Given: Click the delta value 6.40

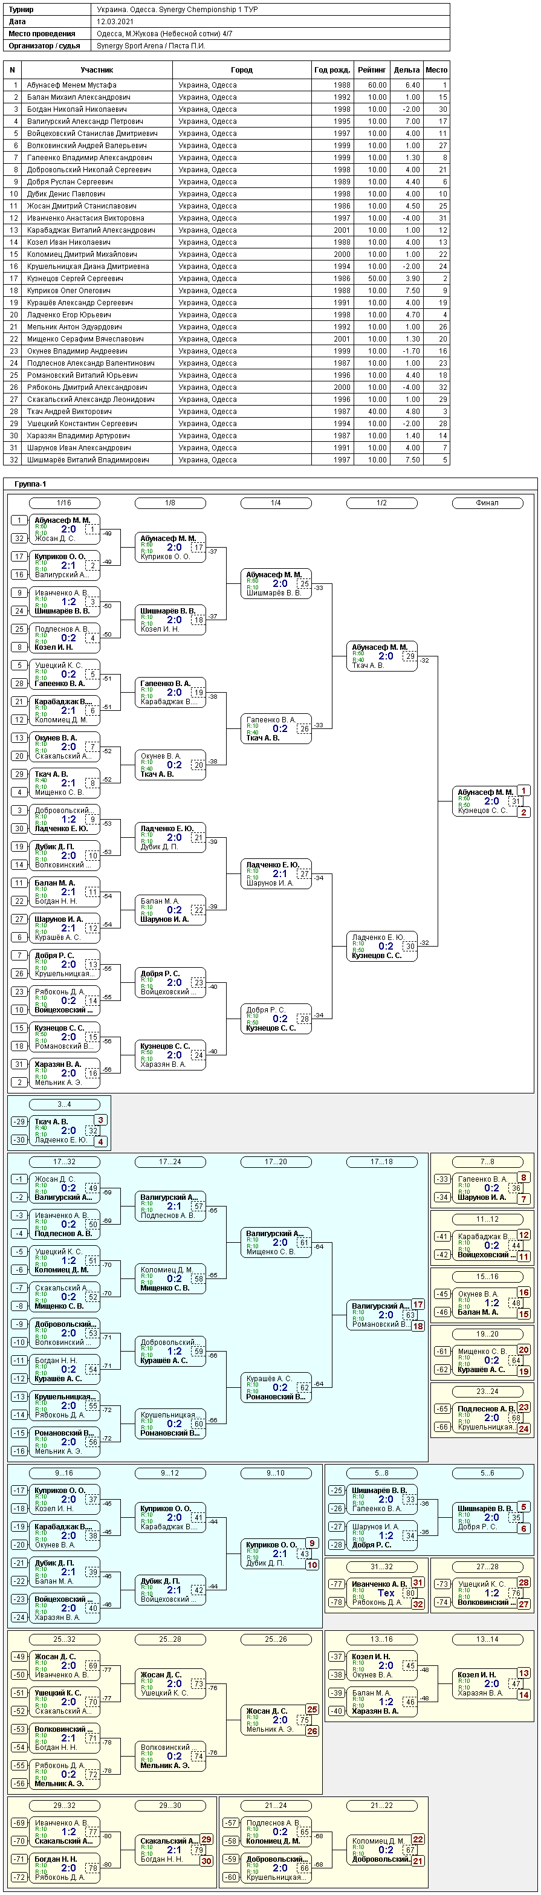Looking at the screenshot, I should point(413,85).
